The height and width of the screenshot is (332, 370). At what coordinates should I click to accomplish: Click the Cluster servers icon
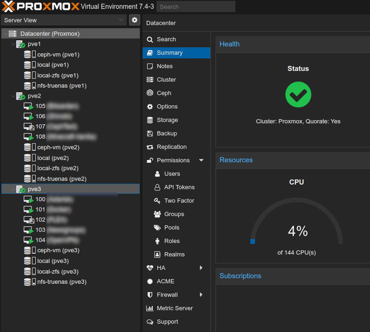pyautogui.click(x=150, y=80)
